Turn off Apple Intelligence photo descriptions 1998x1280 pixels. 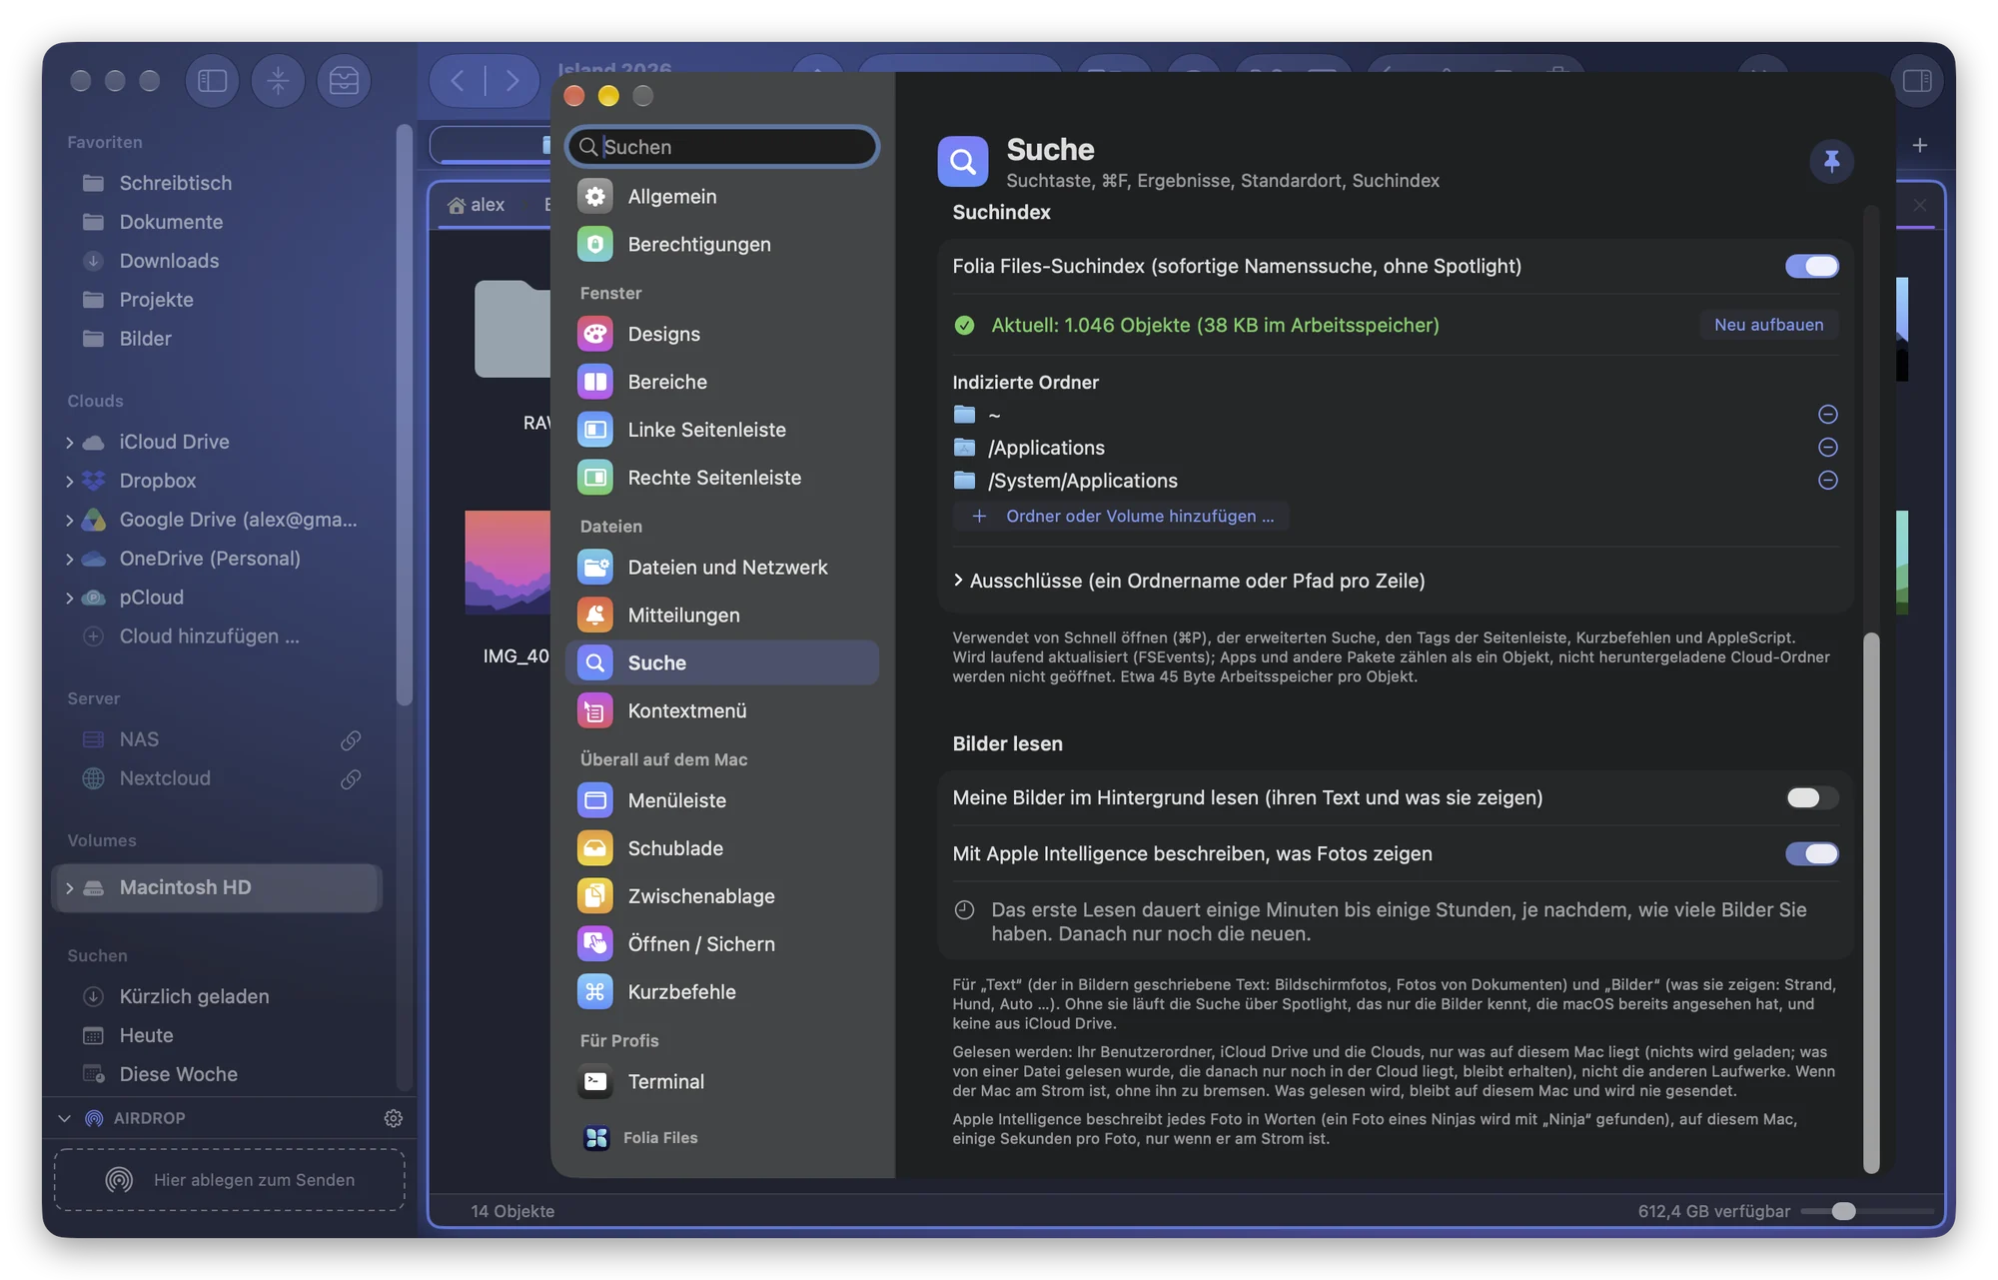[1811, 853]
